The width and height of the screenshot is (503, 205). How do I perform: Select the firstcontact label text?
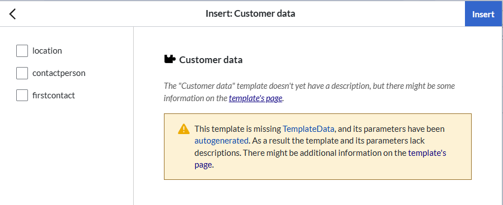(x=54, y=96)
